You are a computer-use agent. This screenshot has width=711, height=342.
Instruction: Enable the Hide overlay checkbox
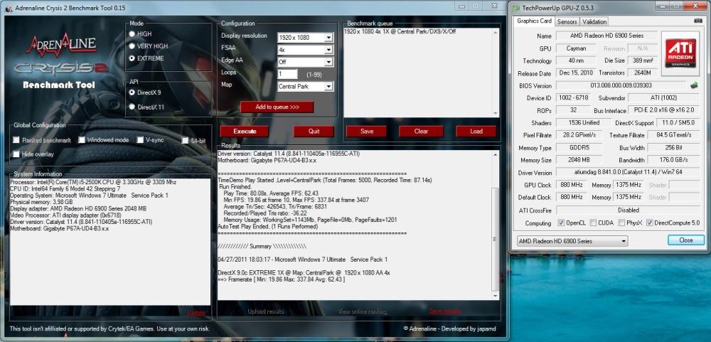(x=16, y=154)
